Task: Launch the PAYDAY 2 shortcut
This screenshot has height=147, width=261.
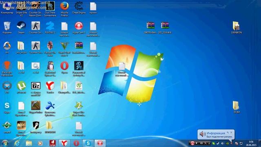Action: coord(50,27)
